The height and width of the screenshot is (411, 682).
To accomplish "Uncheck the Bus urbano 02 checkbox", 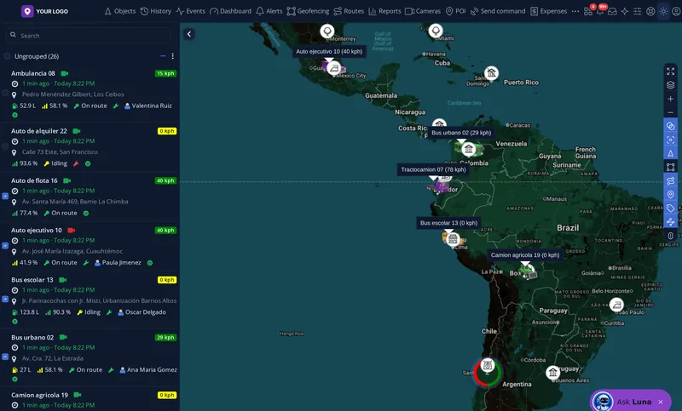I will coord(5,357).
